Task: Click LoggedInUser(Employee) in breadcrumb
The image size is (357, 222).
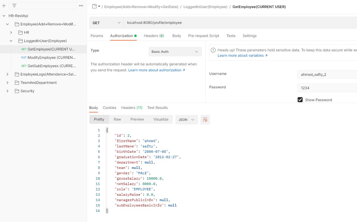Action: click(205, 7)
